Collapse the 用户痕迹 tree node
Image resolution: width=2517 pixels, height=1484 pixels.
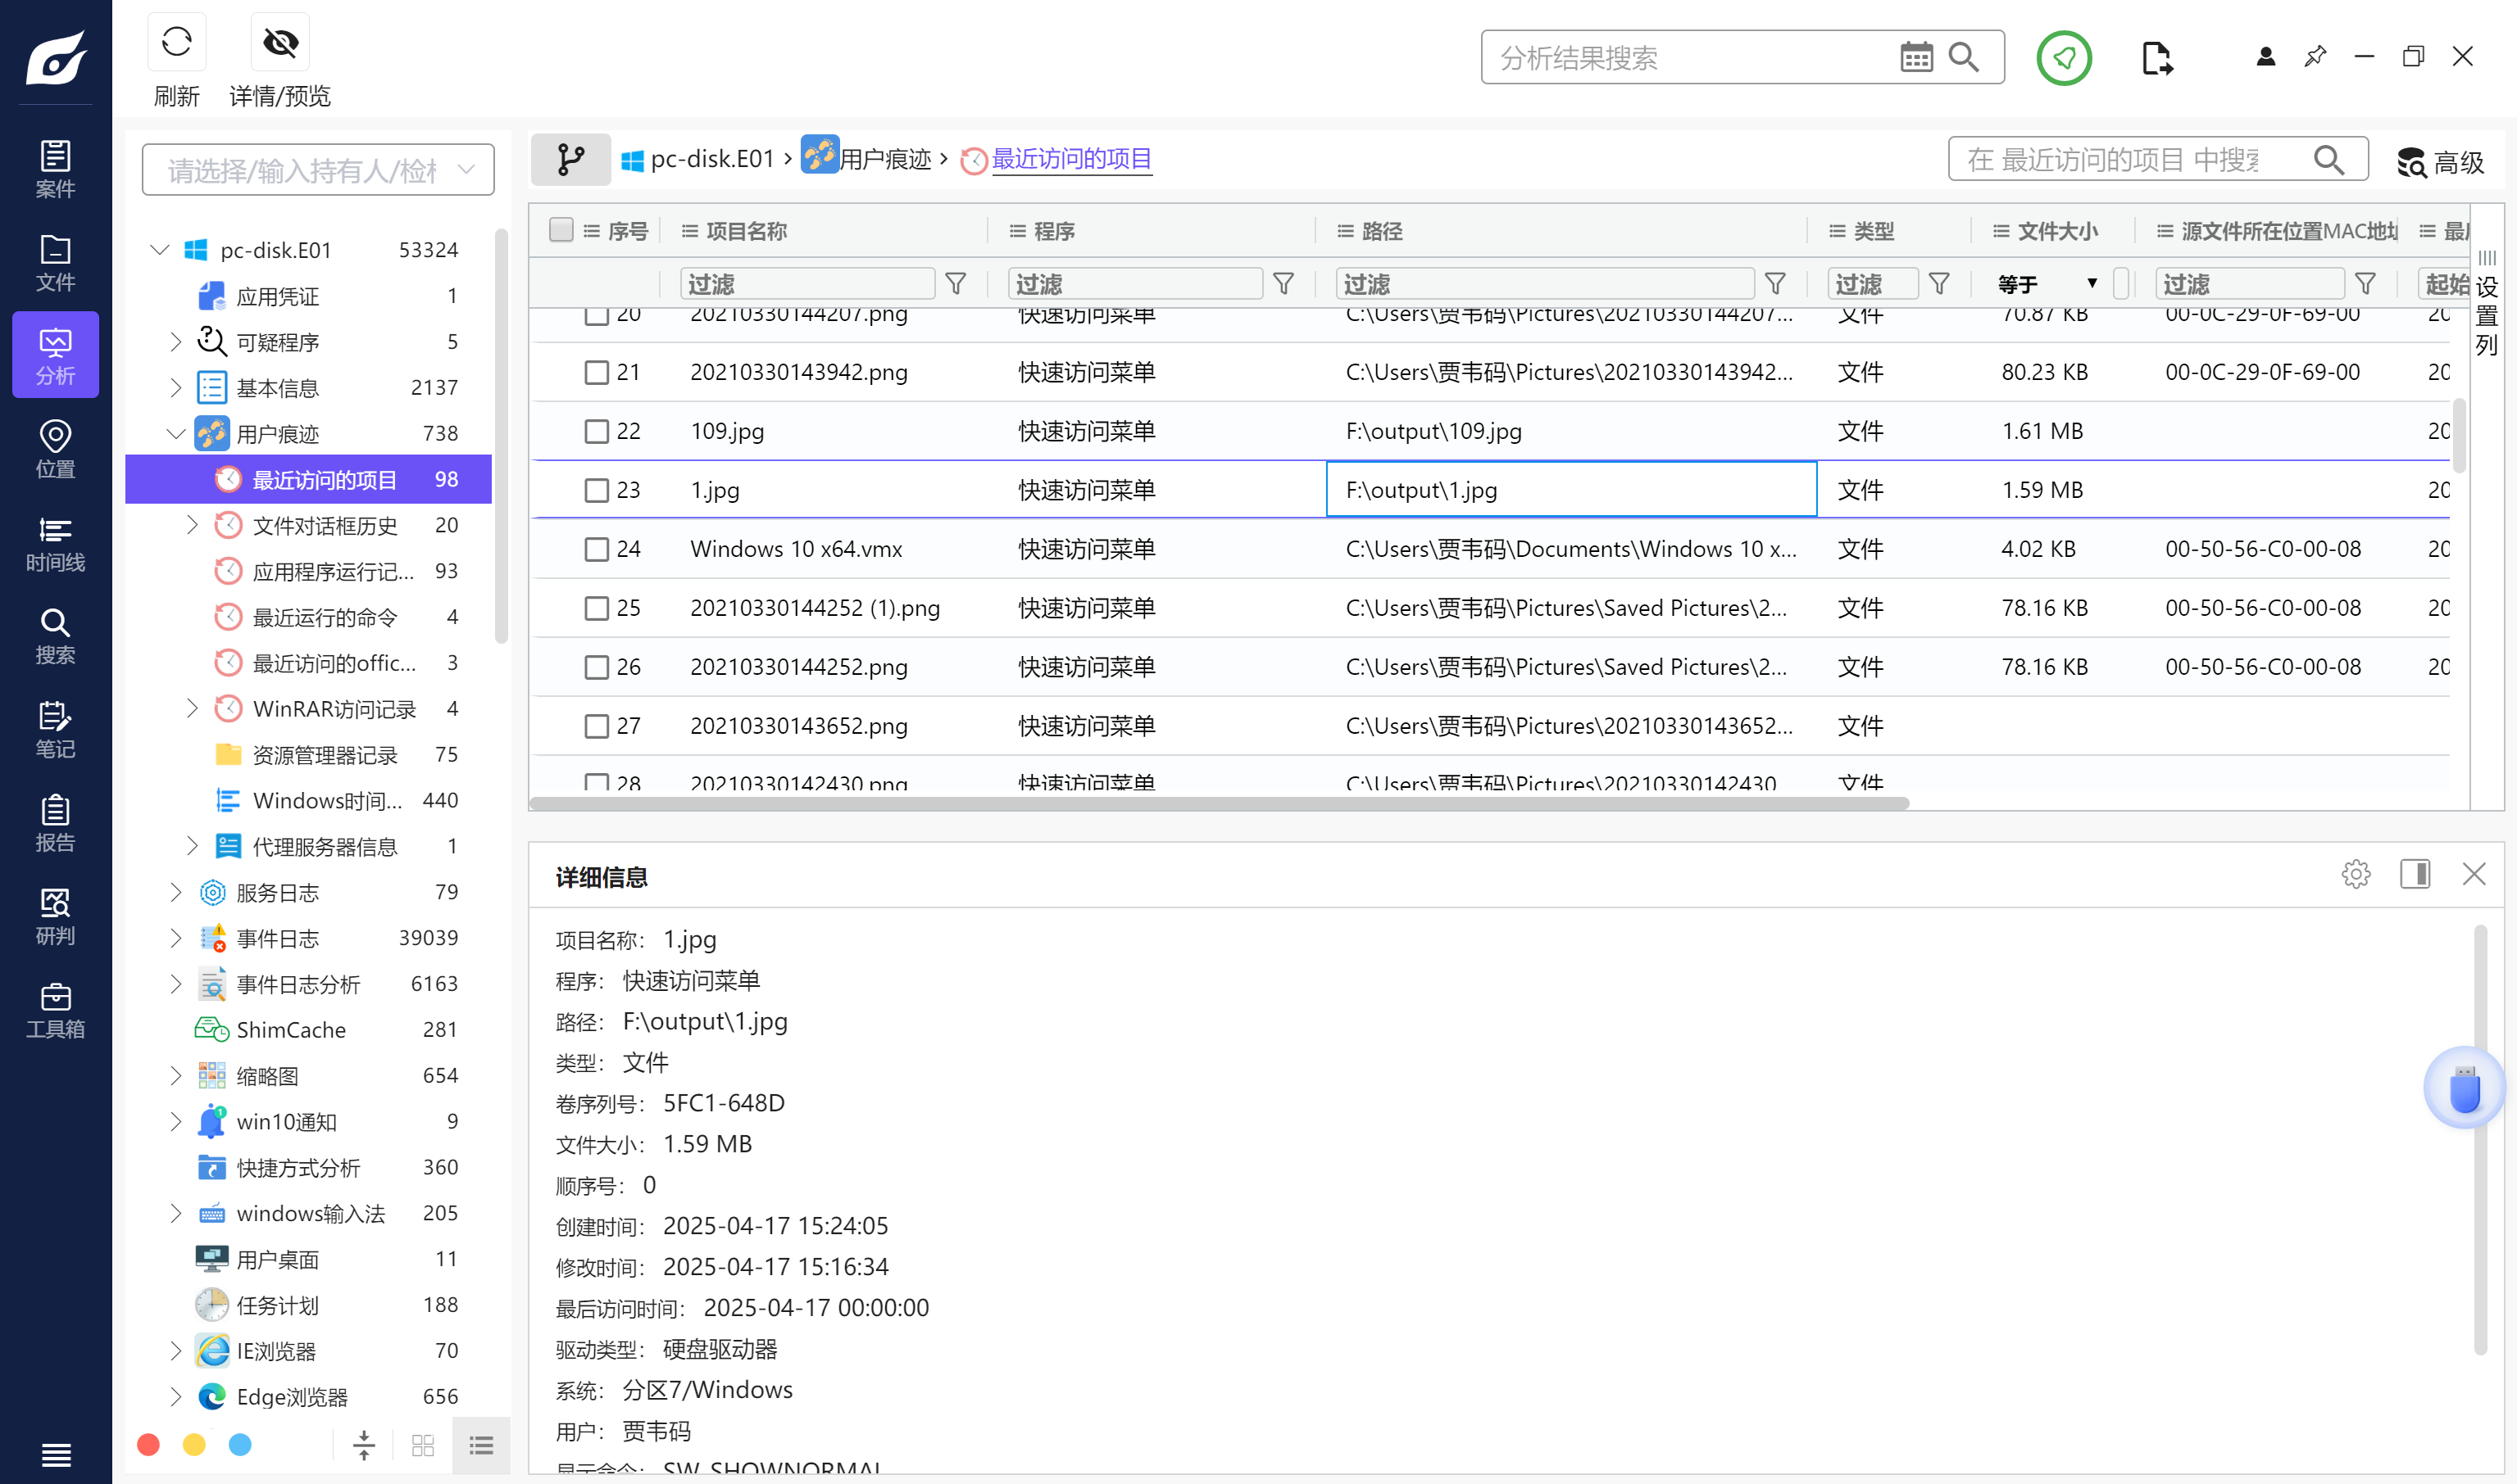tap(176, 433)
